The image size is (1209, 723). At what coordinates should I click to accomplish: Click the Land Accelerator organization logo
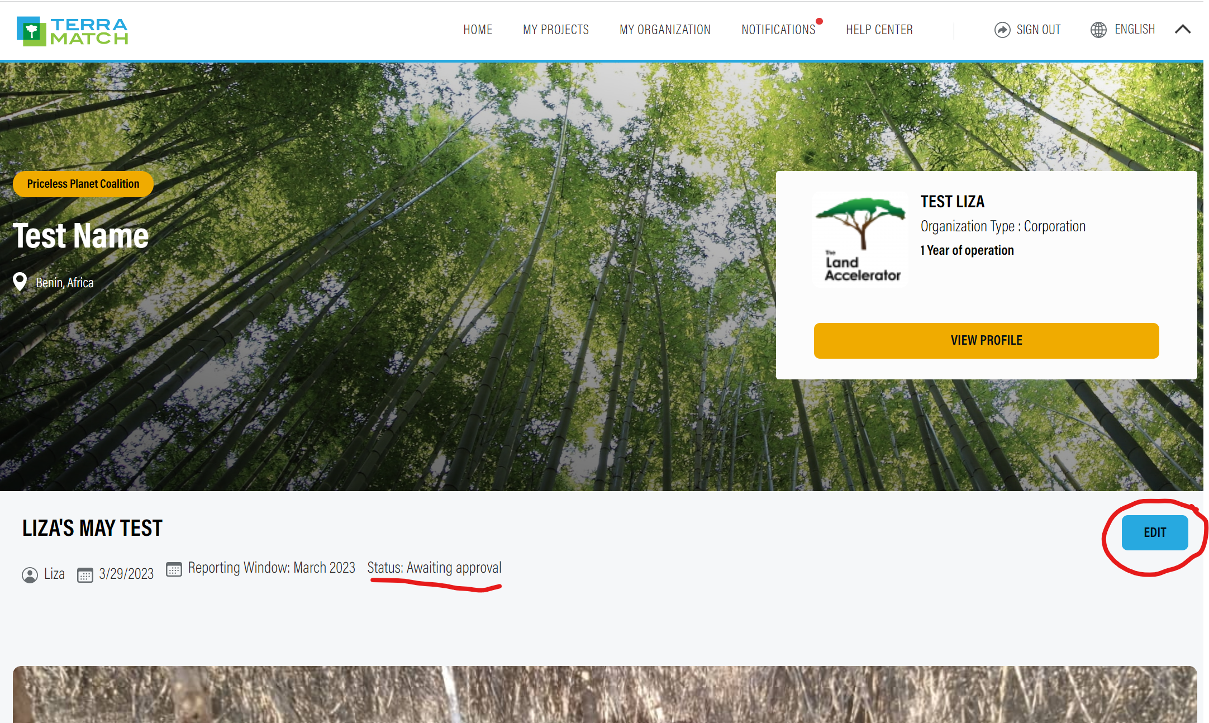(860, 239)
